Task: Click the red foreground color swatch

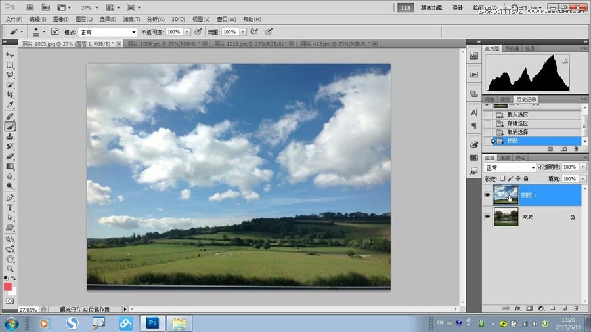Action: pyautogui.click(x=8, y=287)
